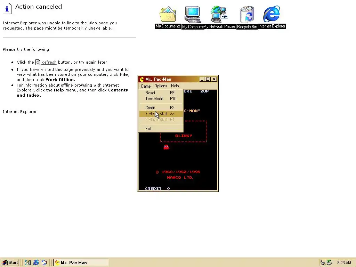Choose Reset from the Game menu

[161, 92]
